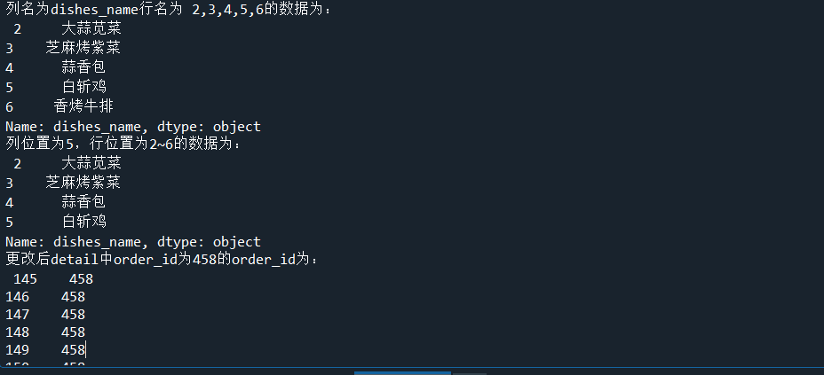Click the 458 value in row 147

pyautogui.click(x=73, y=315)
